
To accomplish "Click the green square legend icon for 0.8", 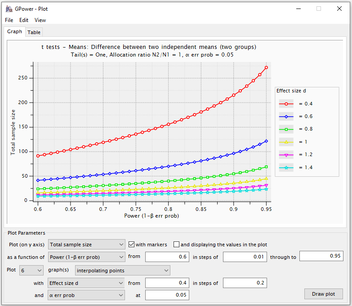I will (286, 129).
